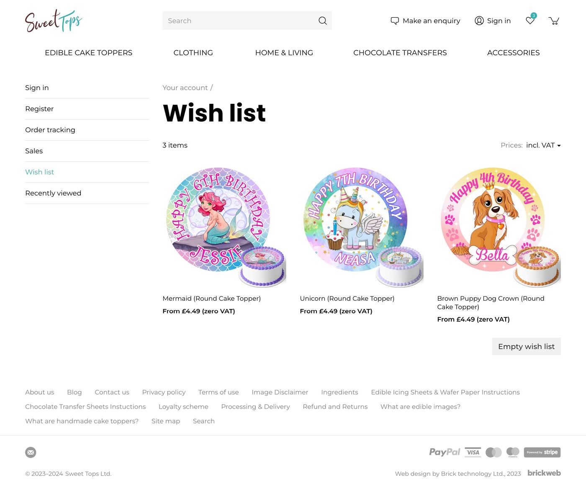Image resolution: width=586 pixels, height=490 pixels.
Task: Click the brickweb logo in footer
Action: click(544, 473)
